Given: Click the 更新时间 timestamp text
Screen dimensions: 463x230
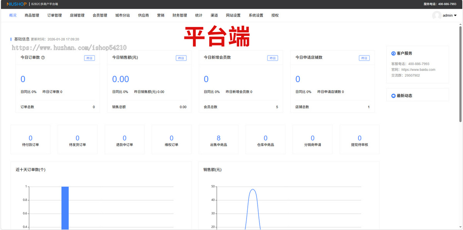Looking at the screenshot, I should click(x=55, y=39).
